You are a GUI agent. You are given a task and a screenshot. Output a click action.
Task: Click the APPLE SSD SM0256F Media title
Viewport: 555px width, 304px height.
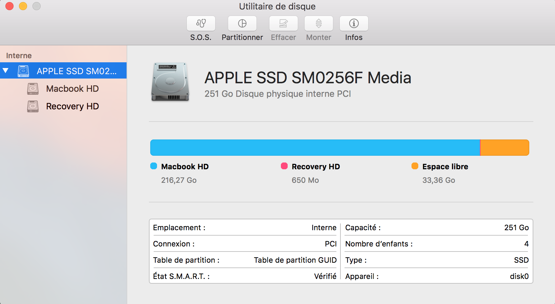(x=308, y=78)
